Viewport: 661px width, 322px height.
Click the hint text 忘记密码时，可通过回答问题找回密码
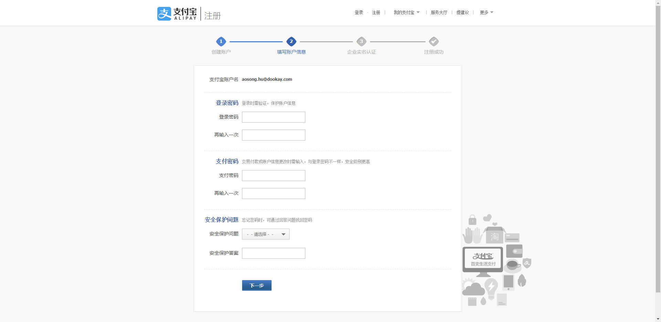pyautogui.click(x=277, y=220)
